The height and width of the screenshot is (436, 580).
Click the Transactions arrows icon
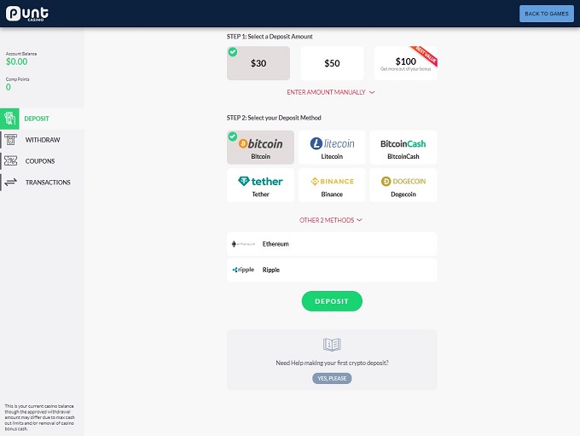pos(11,183)
